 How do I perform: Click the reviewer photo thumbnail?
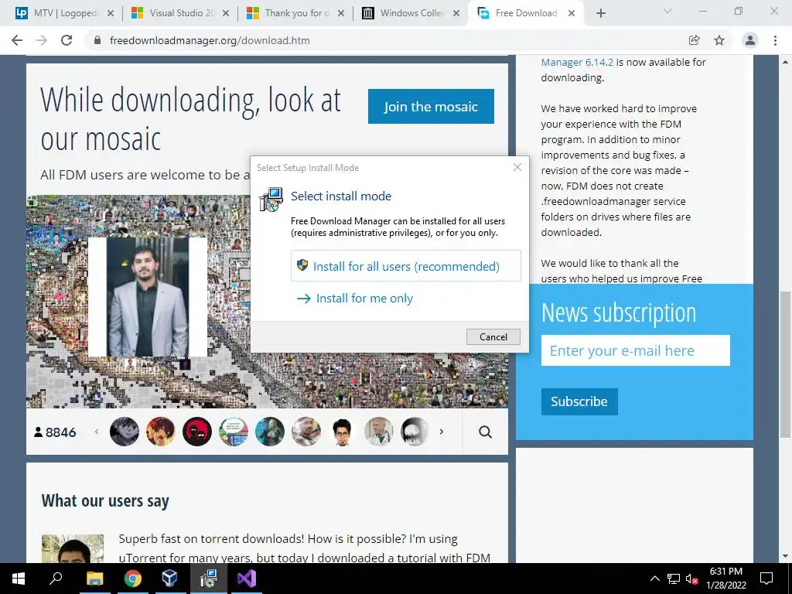(72, 548)
